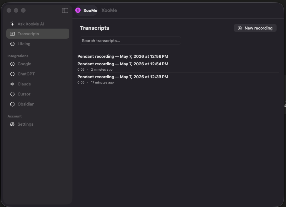Select Transcripts in the sidebar
The width and height of the screenshot is (286, 207).
38,34
